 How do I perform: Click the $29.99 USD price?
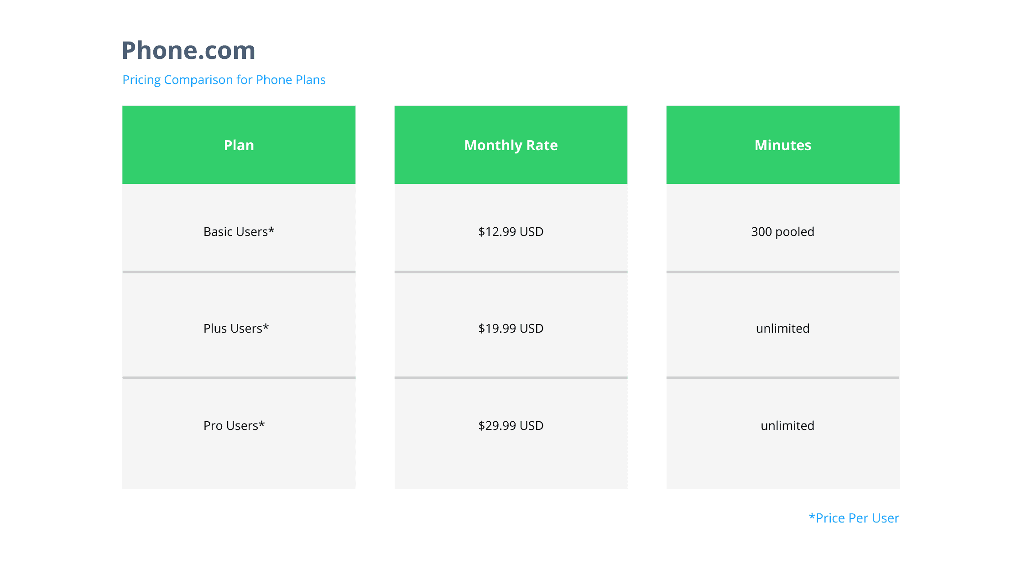click(x=511, y=426)
